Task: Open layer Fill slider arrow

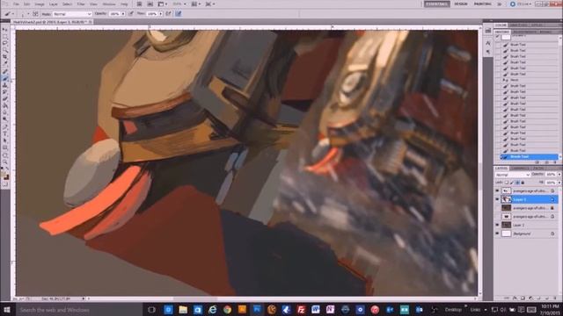Action: click(x=559, y=183)
